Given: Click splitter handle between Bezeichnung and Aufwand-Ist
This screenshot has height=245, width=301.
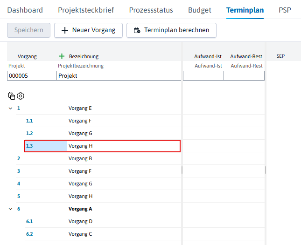Looking at the screenshot, I should coord(182,170).
